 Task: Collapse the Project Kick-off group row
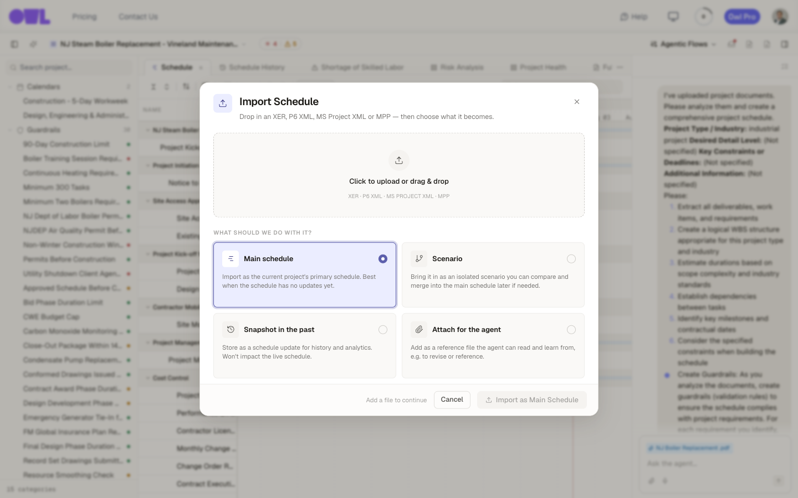tap(148, 254)
